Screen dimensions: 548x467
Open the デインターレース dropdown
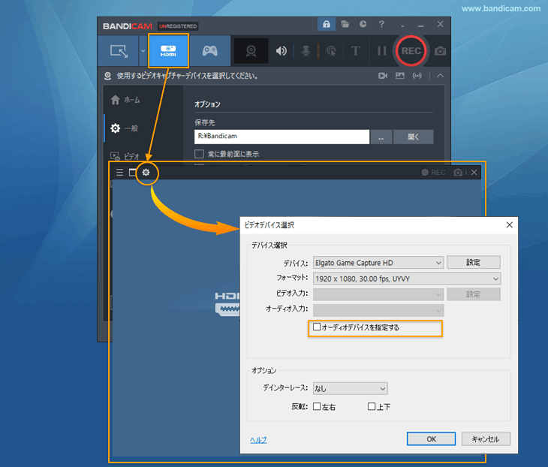350,388
